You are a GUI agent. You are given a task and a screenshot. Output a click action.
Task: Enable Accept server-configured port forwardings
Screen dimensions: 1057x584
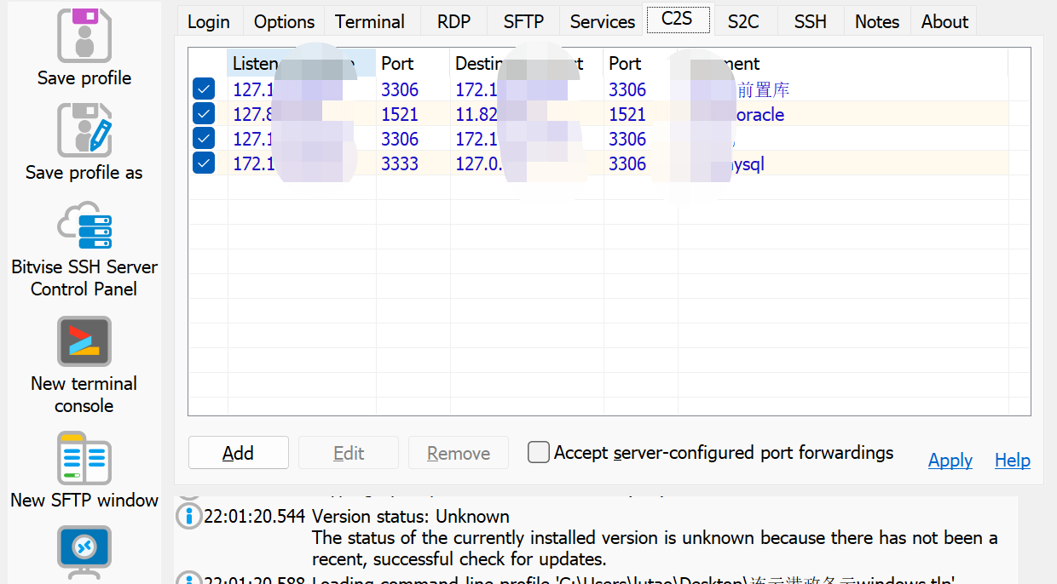point(538,452)
